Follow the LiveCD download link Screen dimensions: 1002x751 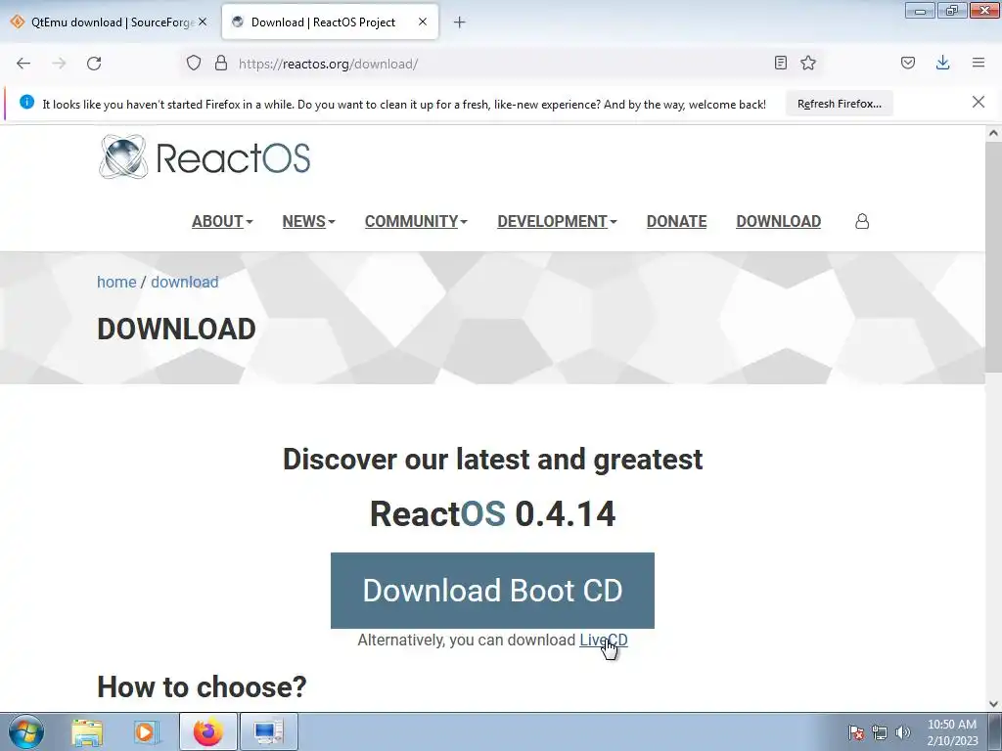tap(603, 640)
